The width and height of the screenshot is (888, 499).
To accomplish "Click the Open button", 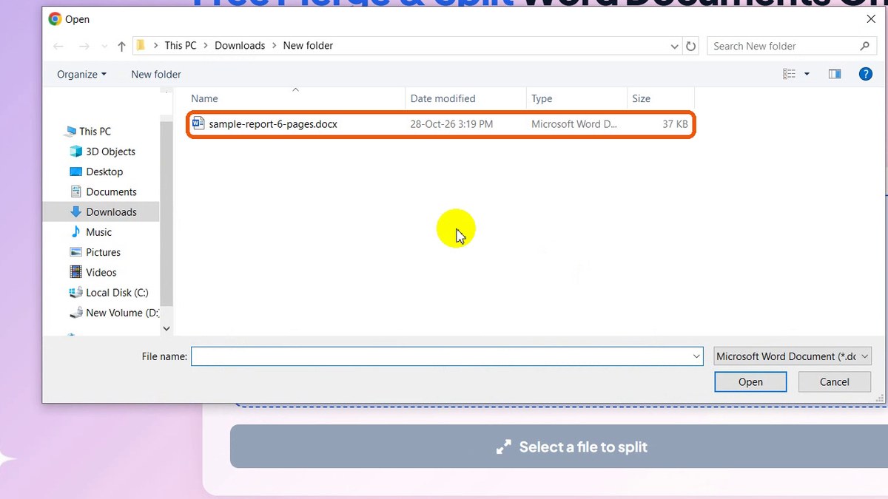I will coord(750,382).
